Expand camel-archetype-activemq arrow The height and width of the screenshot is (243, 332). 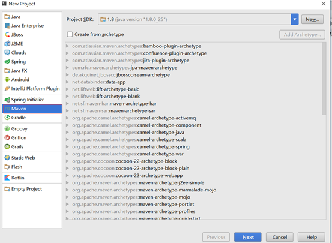click(67, 118)
